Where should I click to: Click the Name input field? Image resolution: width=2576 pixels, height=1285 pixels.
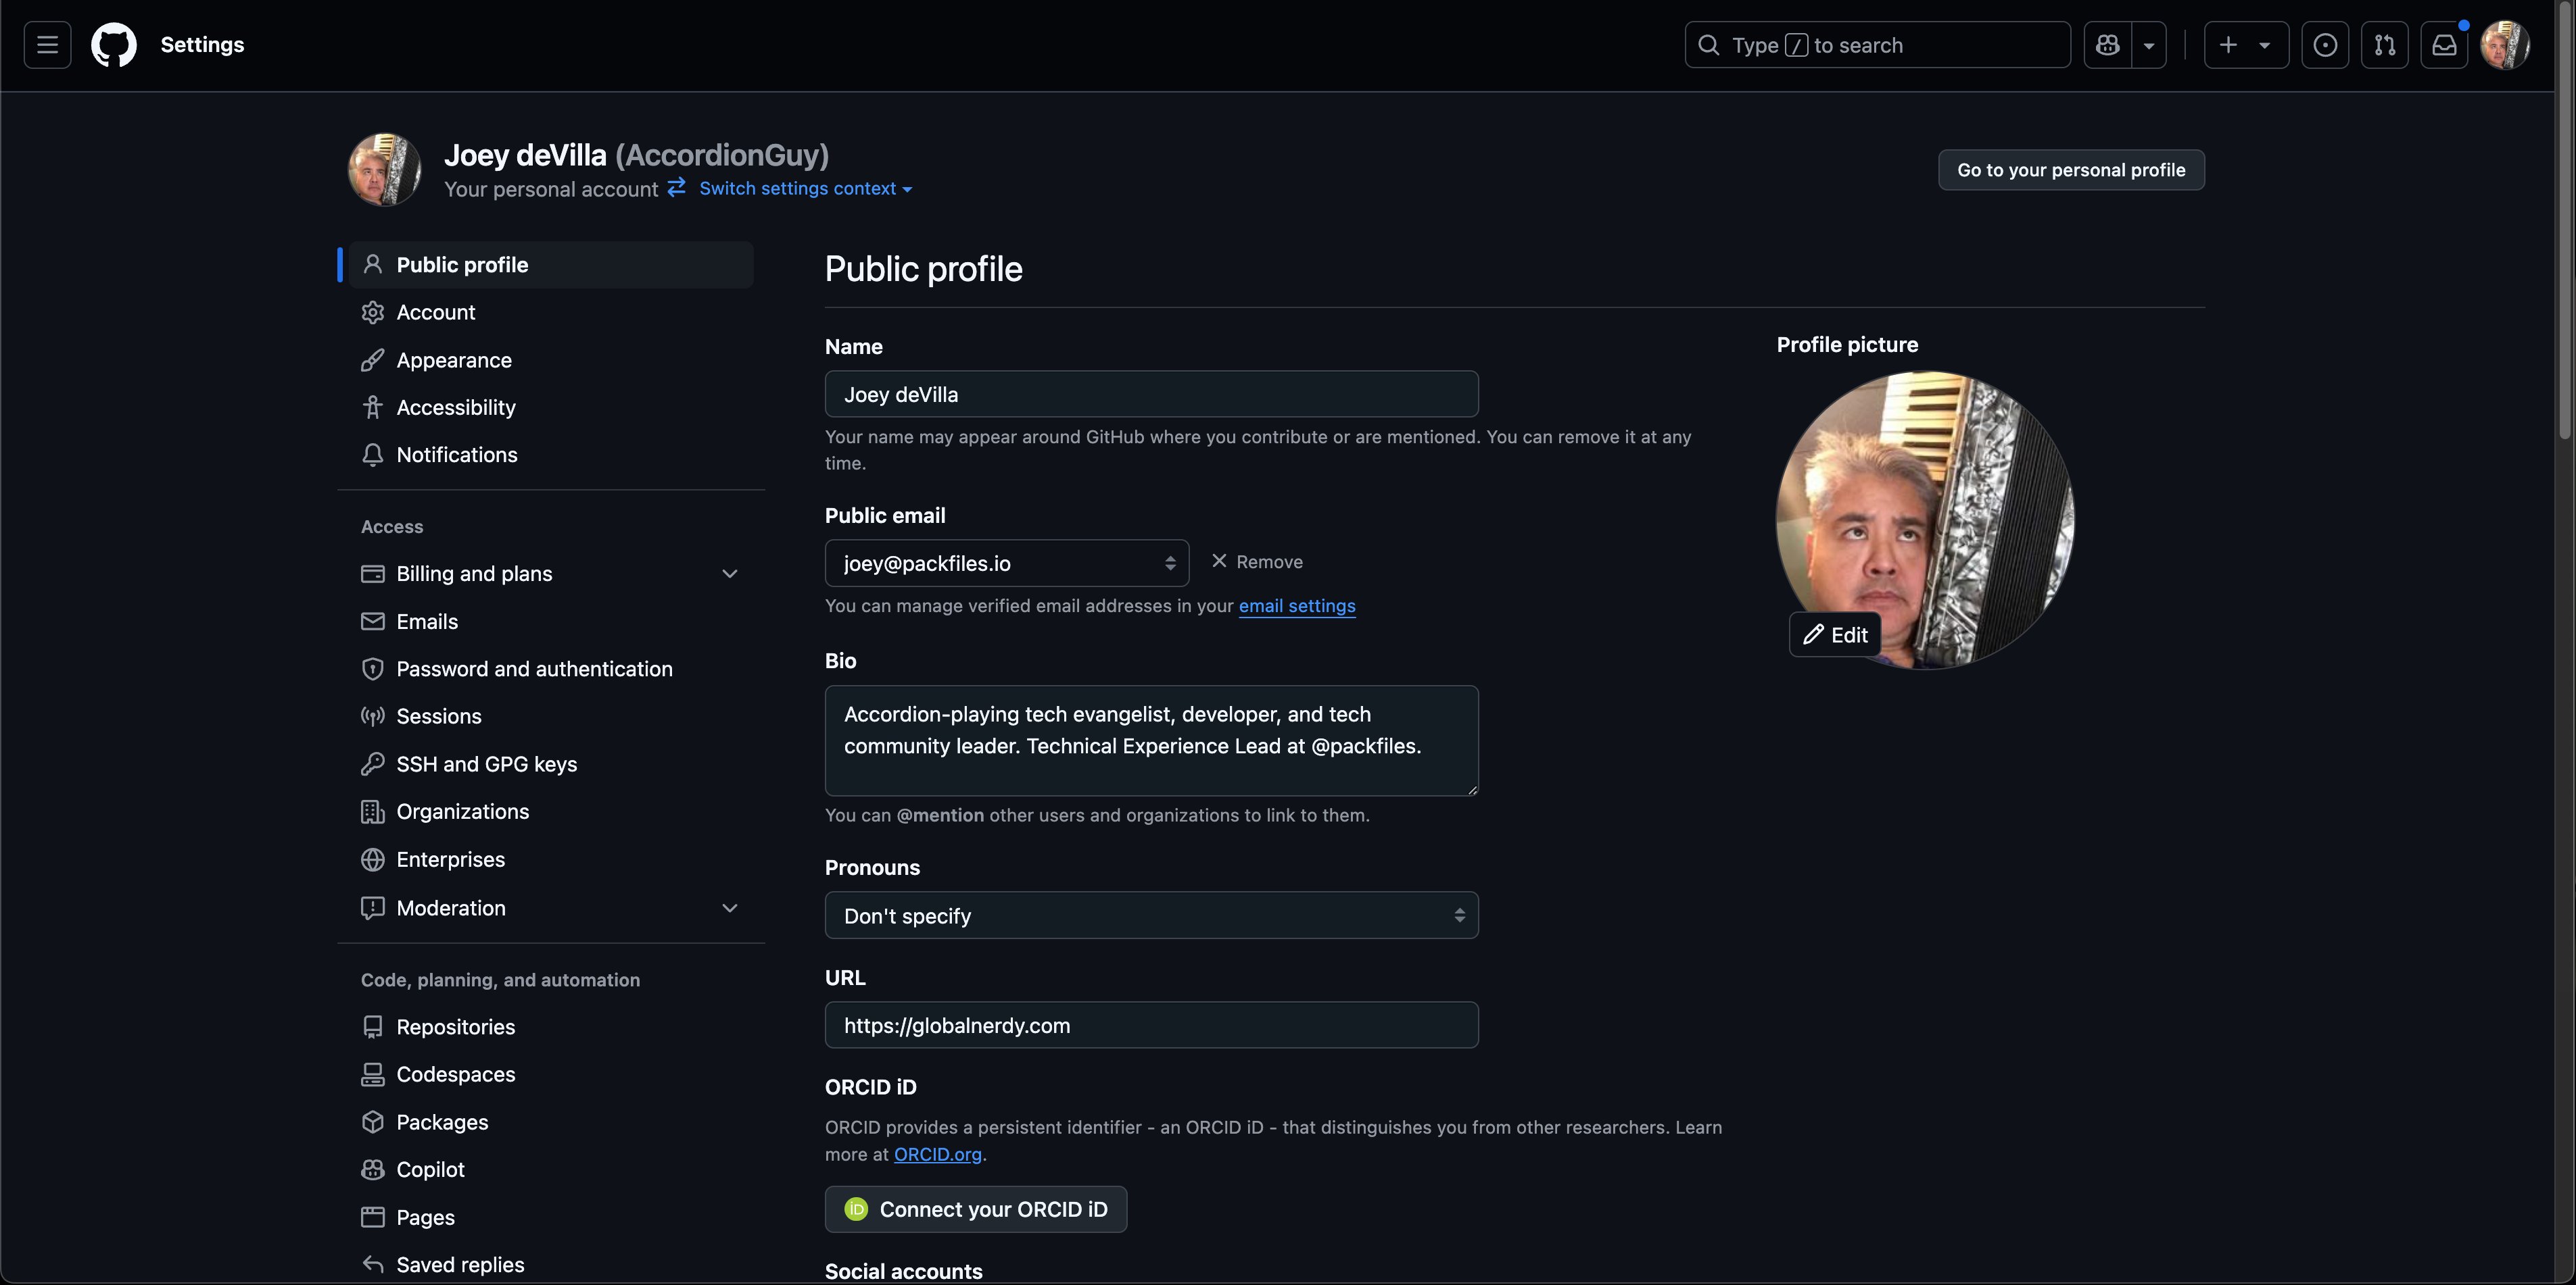1151,394
